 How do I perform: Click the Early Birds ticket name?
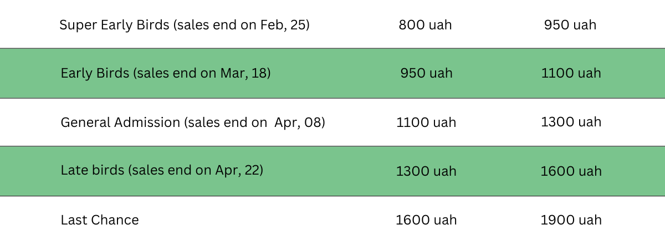(x=94, y=74)
